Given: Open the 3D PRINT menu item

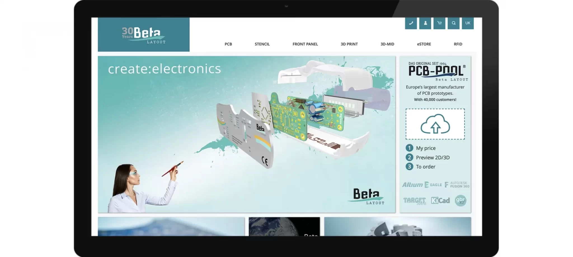Looking at the screenshot, I should pos(349,44).
